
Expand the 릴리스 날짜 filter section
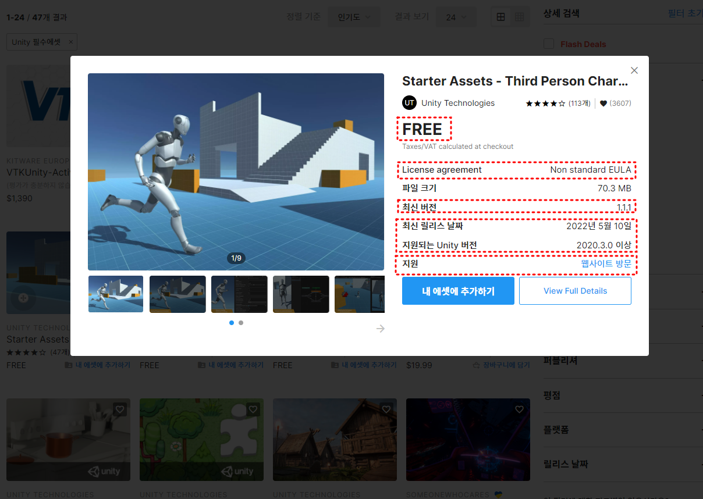623,464
